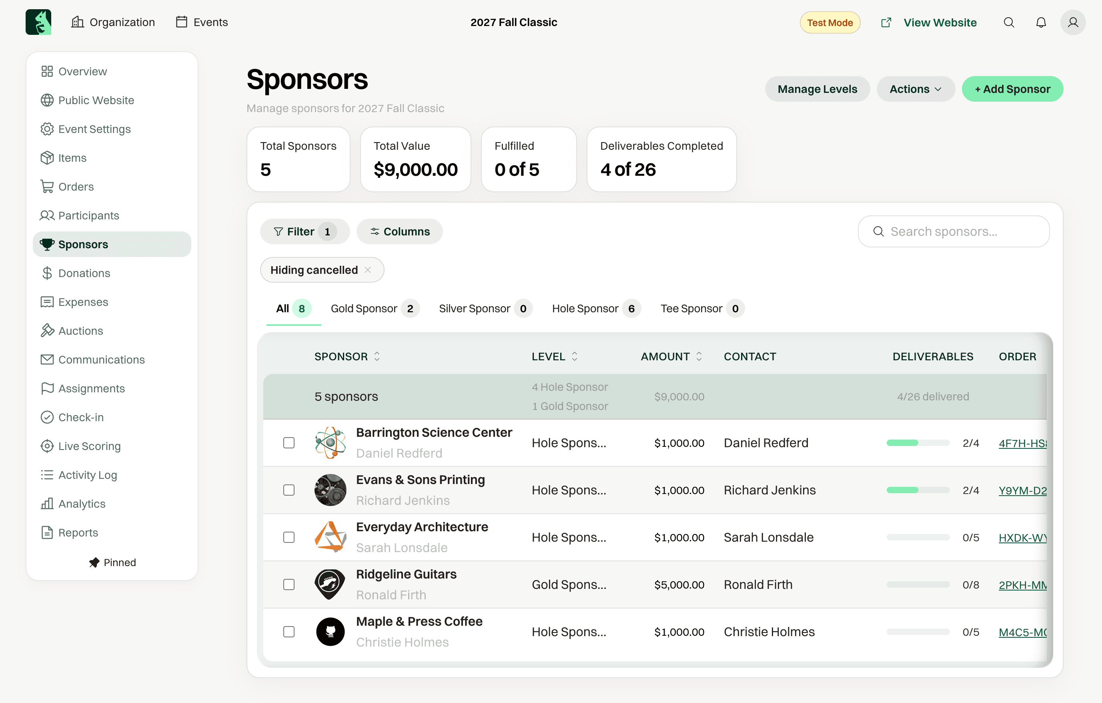Click Everyday Architecture logo
The height and width of the screenshot is (703, 1102).
tap(331, 538)
